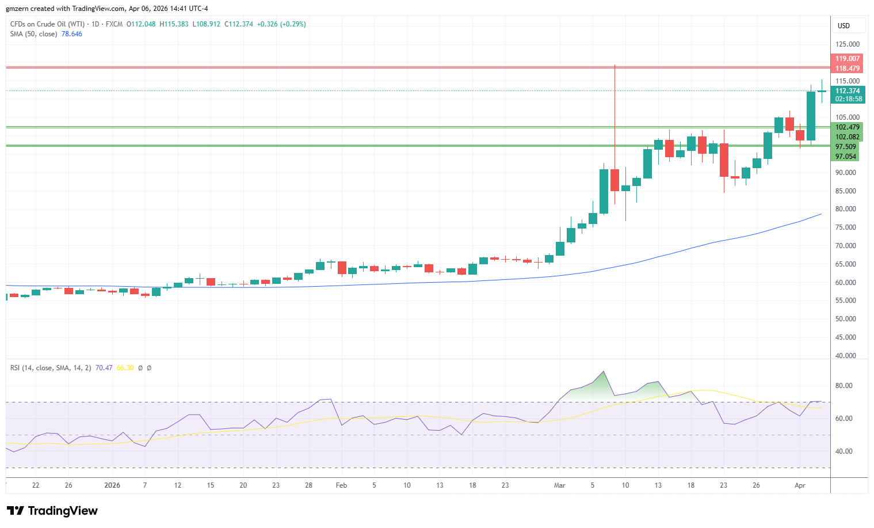The width and height of the screenshot is (874, 528).
Task: Click the 02:18:58 candle countdown timer
Action: point(848,99)
